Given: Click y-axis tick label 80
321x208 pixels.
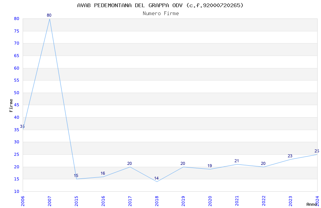Looking at the screenshot, I should coord(17,19).
